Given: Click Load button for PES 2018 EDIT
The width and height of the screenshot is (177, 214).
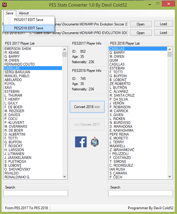Looking at the screenshot, I should [x=164, y=33].
